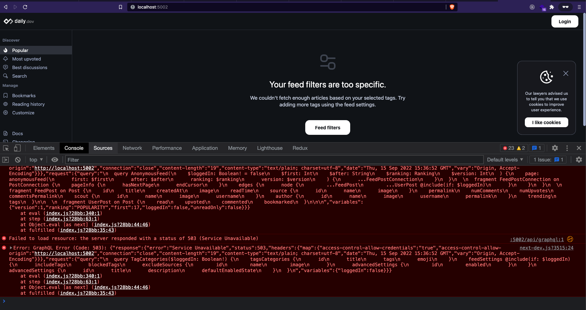Open Brave shields lion icon

tap(452, 7)
